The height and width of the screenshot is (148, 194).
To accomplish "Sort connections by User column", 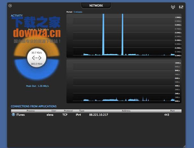I will tap(54, 111).
